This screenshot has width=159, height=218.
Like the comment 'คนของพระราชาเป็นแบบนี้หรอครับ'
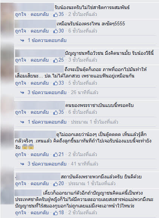(x=20, y=112)
